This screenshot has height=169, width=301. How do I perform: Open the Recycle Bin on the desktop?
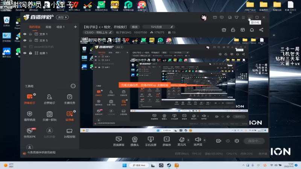[x=6, y=22]
